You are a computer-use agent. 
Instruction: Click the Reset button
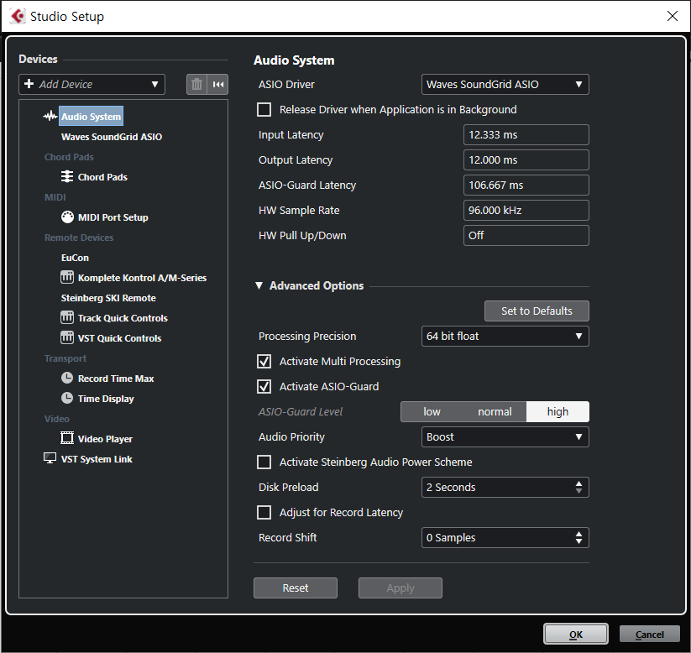coord(296,588)
